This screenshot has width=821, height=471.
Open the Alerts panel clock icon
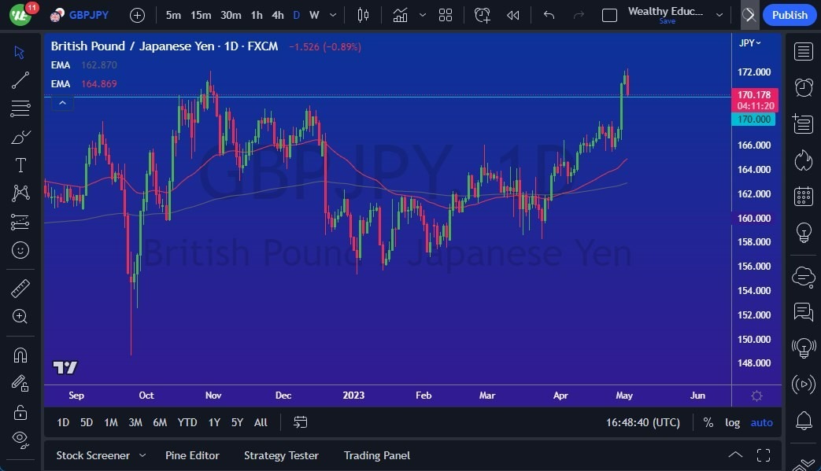(804, 87)
